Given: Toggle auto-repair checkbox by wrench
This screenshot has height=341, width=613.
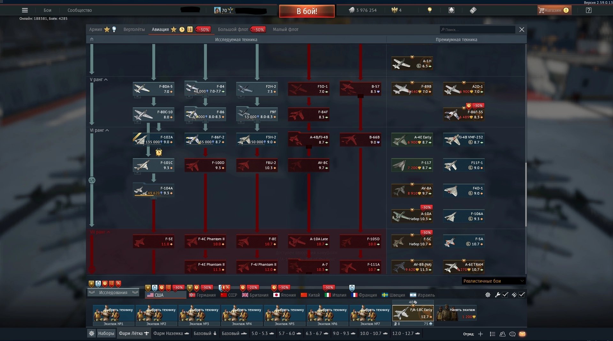Looking at the screenshot, I should click(505, 295).
